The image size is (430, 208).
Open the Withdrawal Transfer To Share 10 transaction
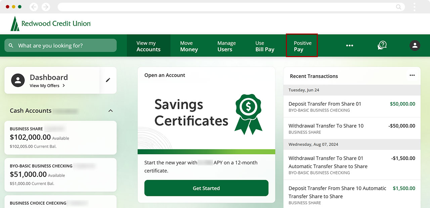coord(352,128)
